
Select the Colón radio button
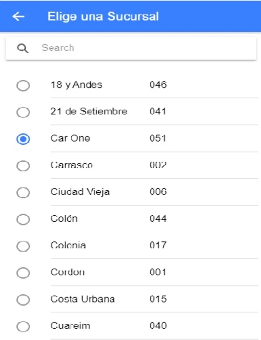coord(23,219)
